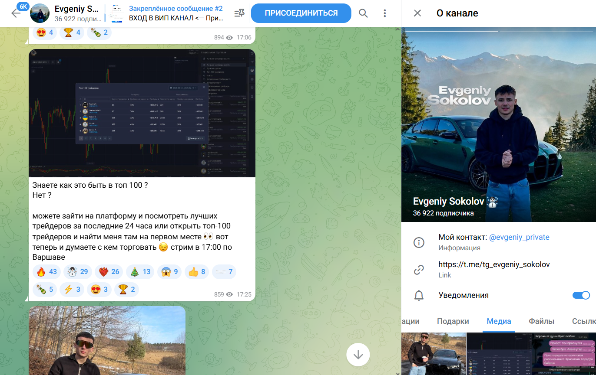The height and width of the screenshot is (375, 596).
Task: Open the @evgeniy_private contact link
Action: tap(519, 237)
